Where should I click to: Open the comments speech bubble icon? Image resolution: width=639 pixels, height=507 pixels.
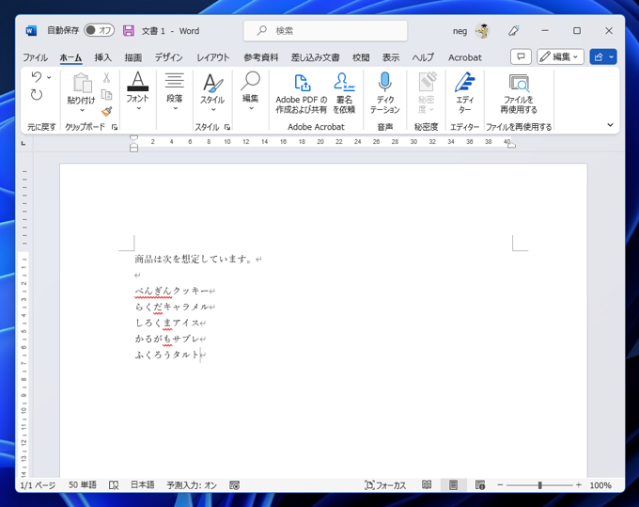click(x=521, y=56)
